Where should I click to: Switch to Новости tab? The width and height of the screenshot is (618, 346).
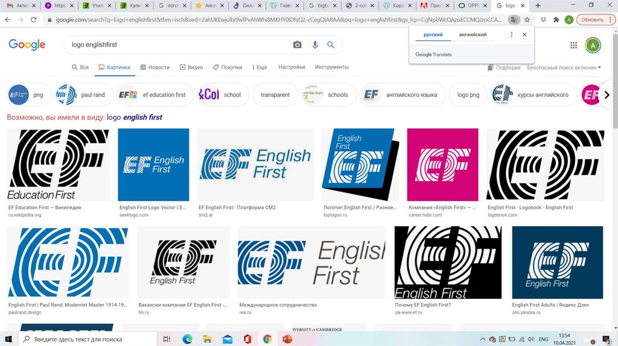point(155,68)
